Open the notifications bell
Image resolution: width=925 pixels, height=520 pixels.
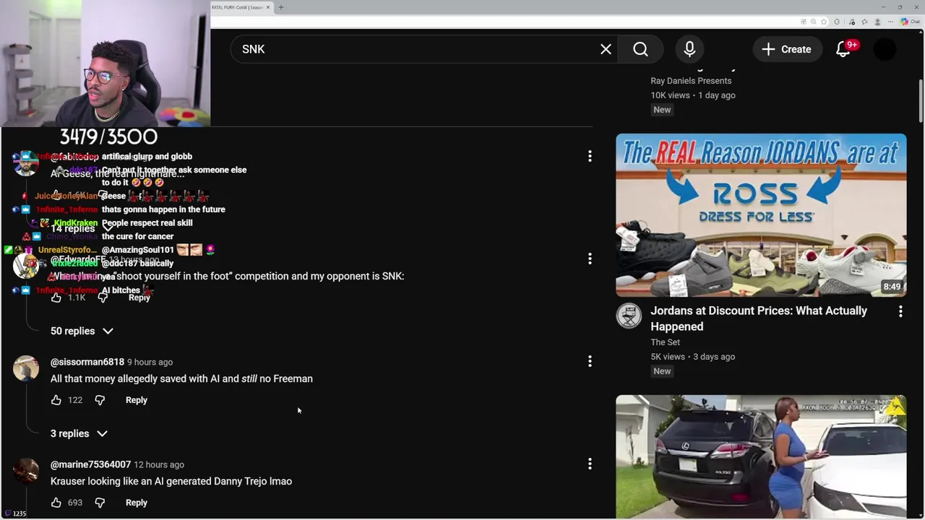pyautogui.click(x=843, y=49)
